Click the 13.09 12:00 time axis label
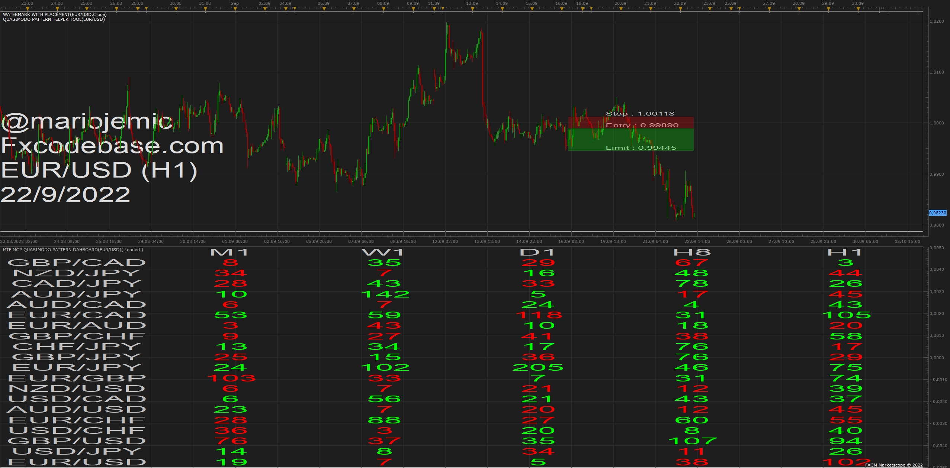 pyautogui.click(x=487, y=241)
